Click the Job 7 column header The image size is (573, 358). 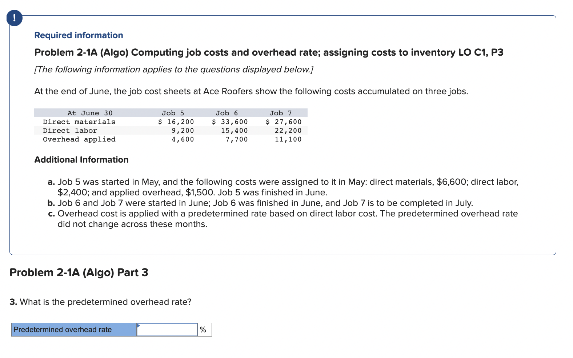coord(280,113)
